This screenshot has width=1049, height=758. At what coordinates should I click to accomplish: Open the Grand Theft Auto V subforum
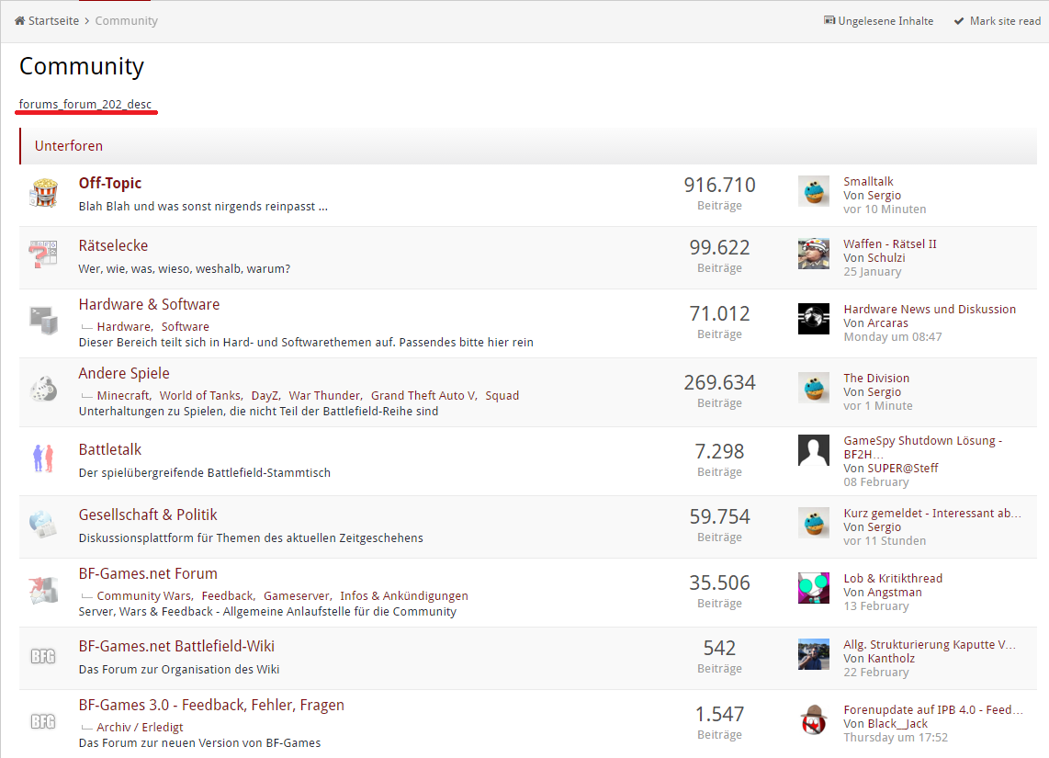(423, 396)
